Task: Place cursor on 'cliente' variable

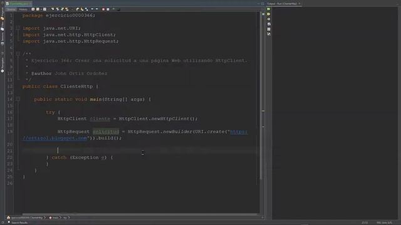Action: (100, 119)
